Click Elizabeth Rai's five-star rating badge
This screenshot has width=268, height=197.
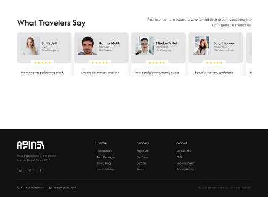coord(157,63)
